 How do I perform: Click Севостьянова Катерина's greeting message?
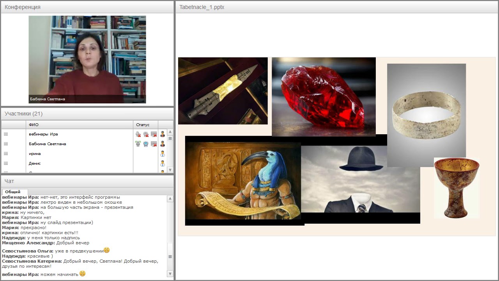pos(80,264)
